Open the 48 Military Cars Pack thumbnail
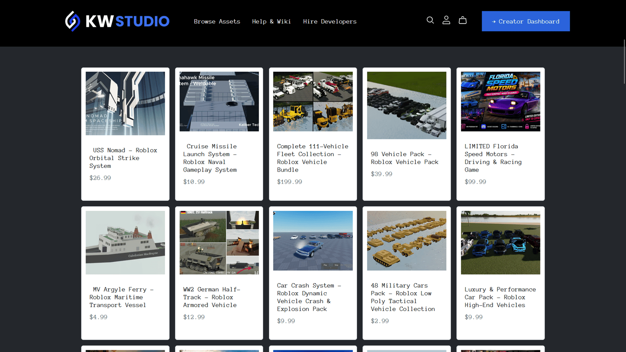 pyautogui.click(x=406, y=241)
